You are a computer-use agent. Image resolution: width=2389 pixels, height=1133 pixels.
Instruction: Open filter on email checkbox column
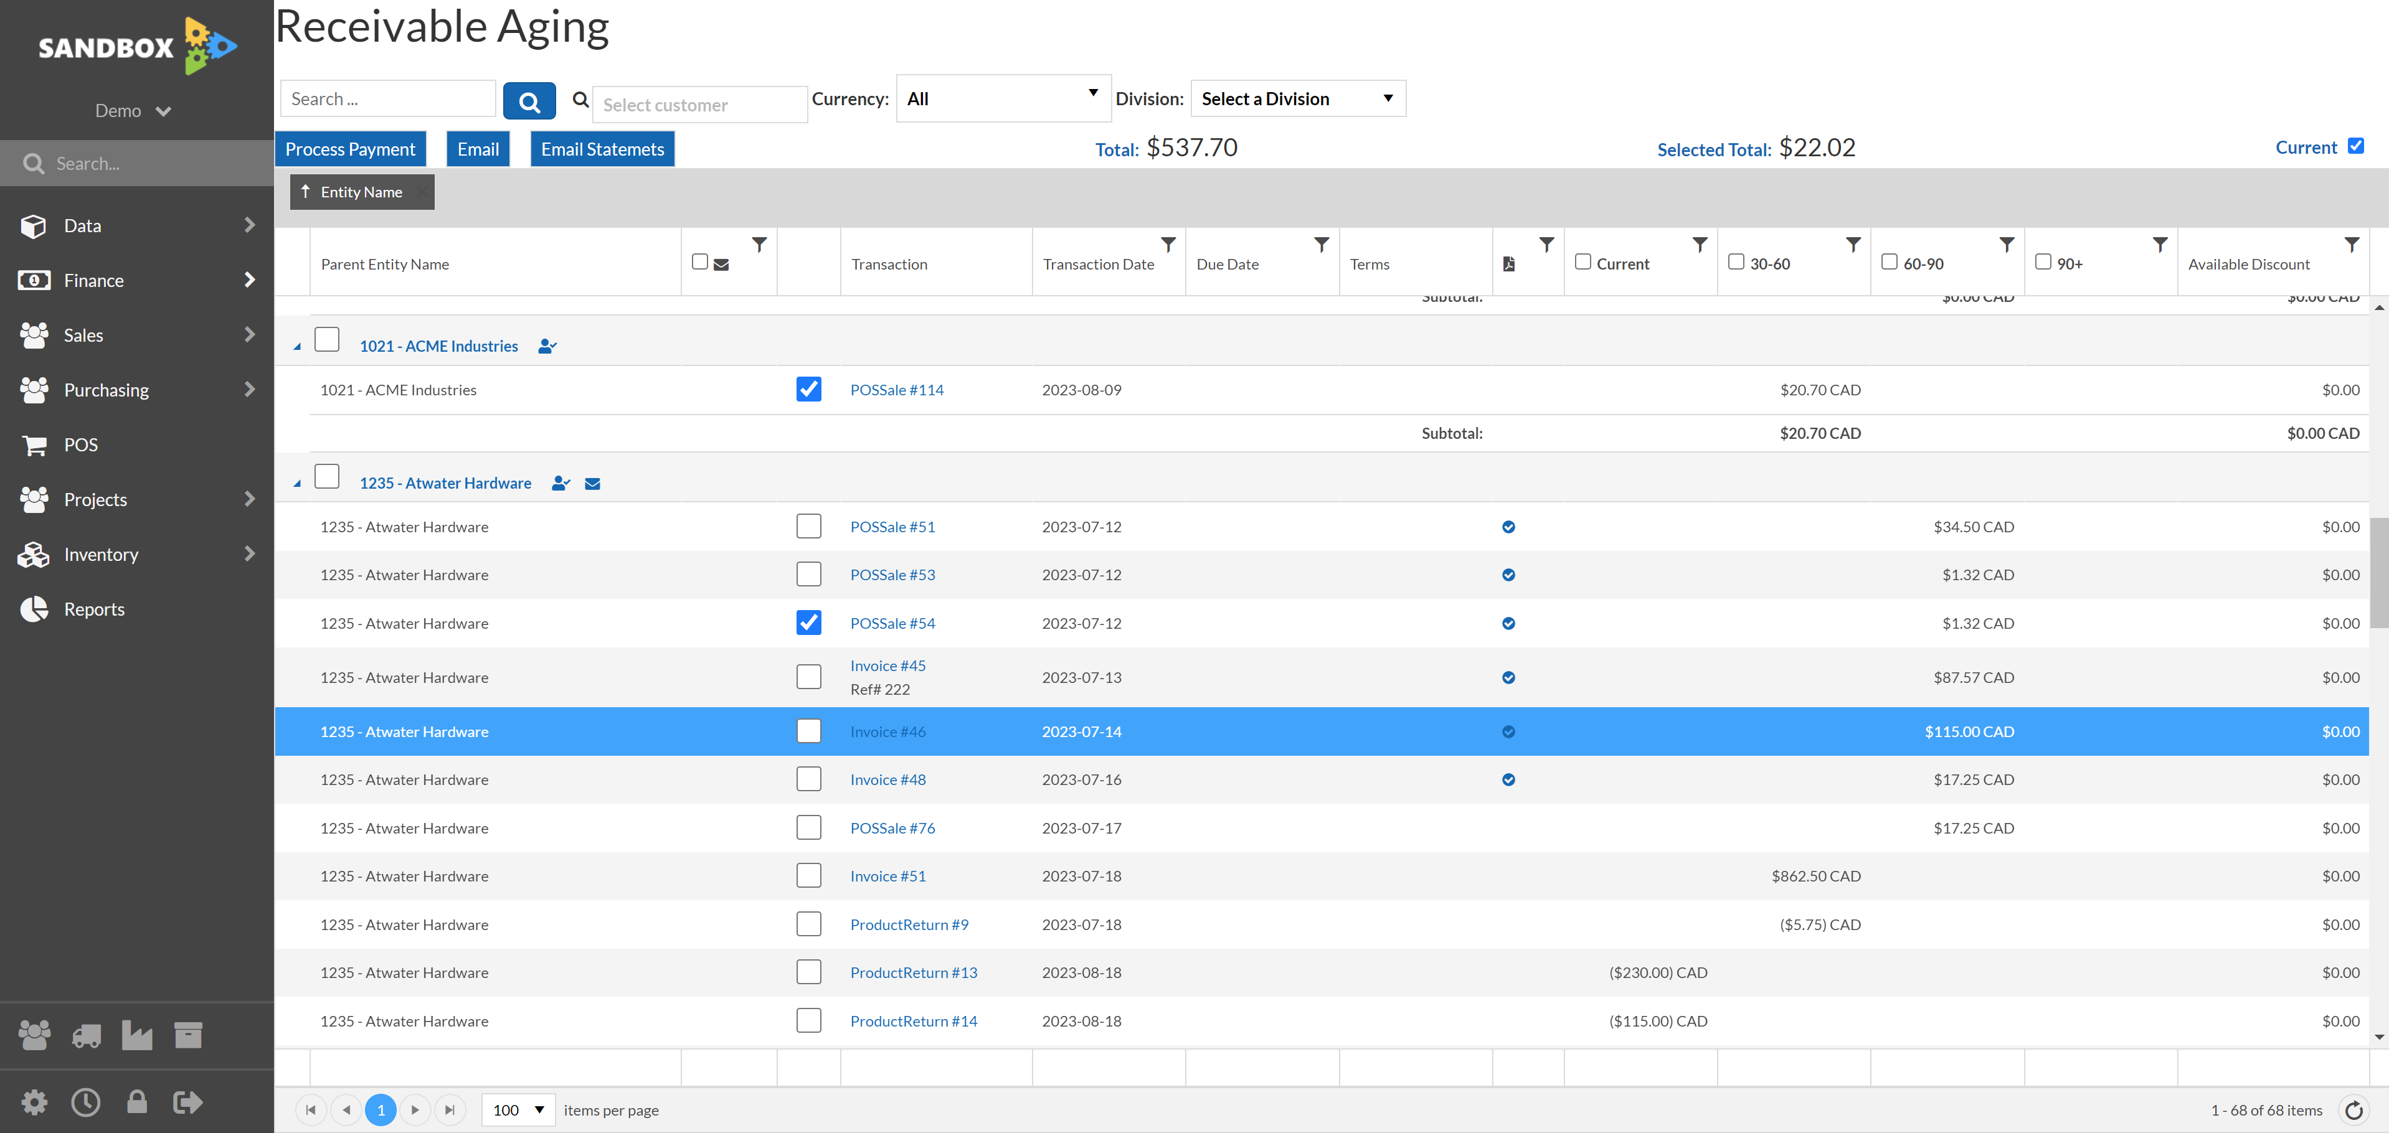[x=760, y=245]
